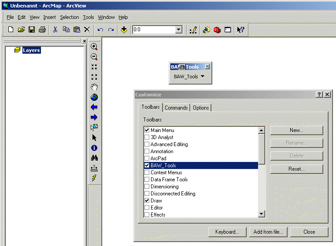
Task: Click the Fixed Zoom In arrows icon
Action: click(94, 67)
